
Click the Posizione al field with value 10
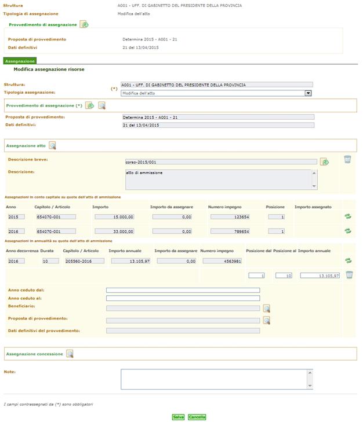click(x=284, y=276)
